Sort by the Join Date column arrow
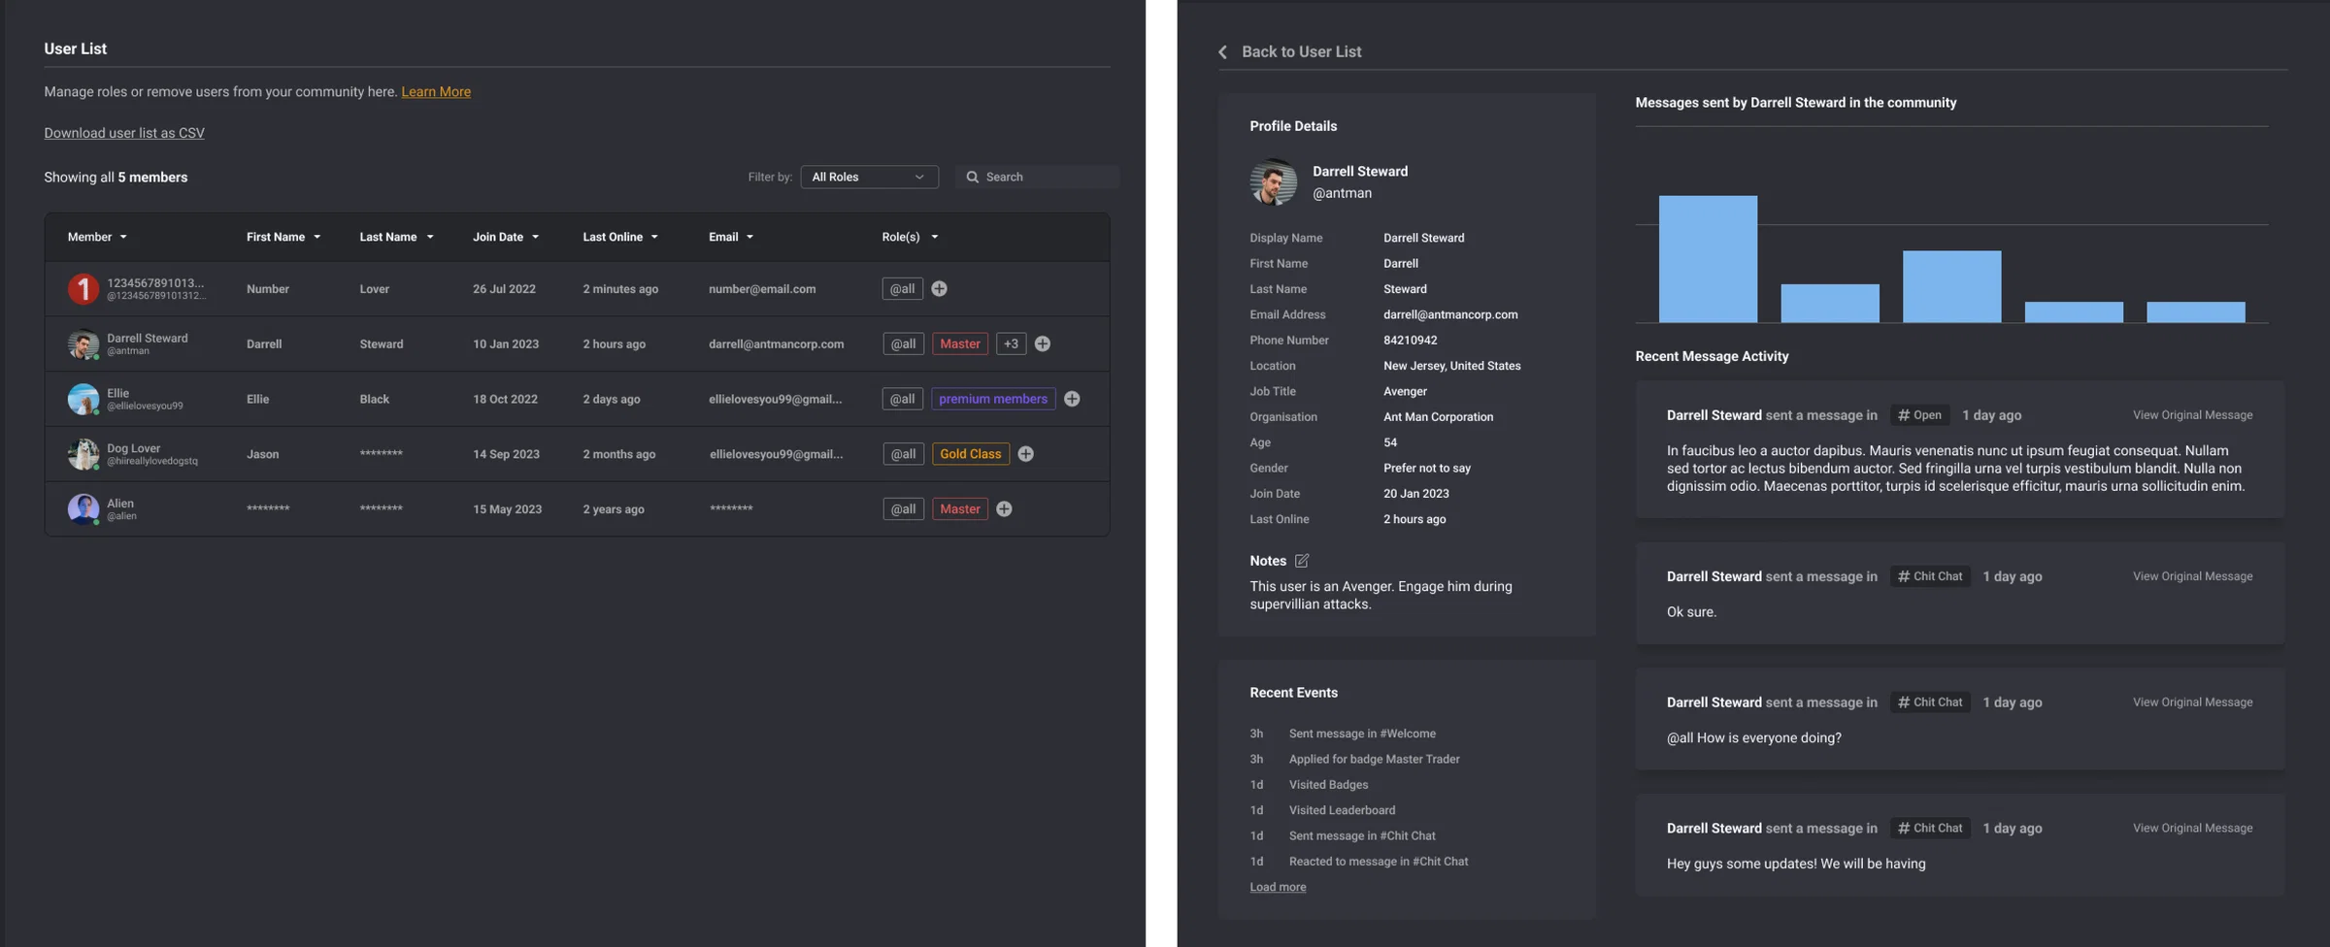Viewport: 2330px width, 947px height. coord(535,237)
